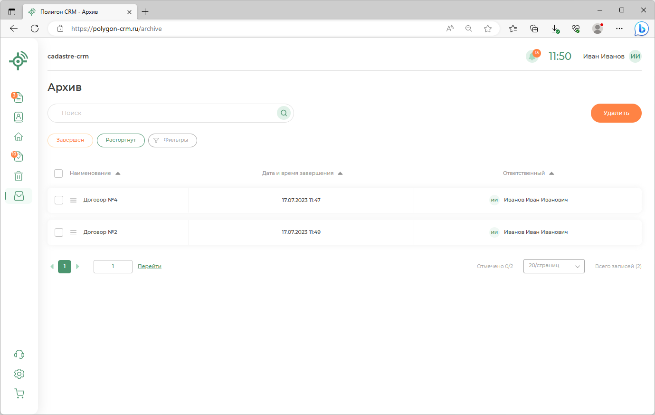Screen dimensions: 655x415
Task: Click the 11:50 clock in header
Action: coord(560,57)
